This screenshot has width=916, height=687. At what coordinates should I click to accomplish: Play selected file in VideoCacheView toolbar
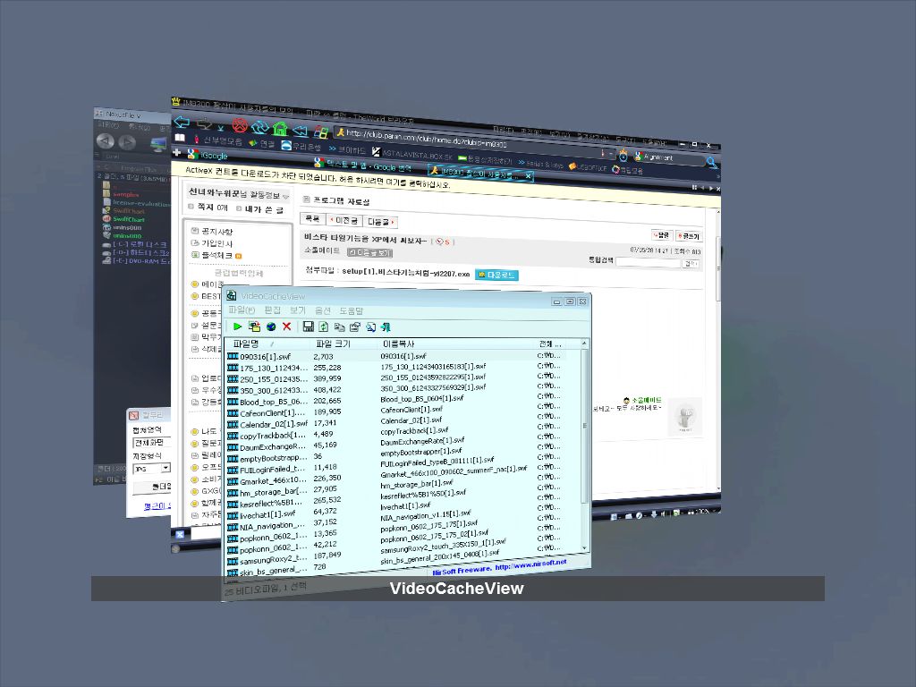(237, 326)
